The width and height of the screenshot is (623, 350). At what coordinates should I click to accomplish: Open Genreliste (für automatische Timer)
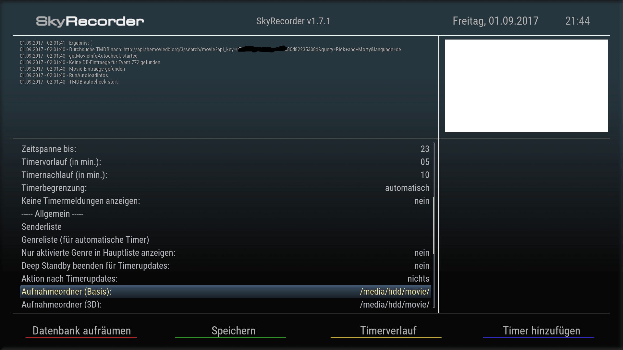[85, 240]
